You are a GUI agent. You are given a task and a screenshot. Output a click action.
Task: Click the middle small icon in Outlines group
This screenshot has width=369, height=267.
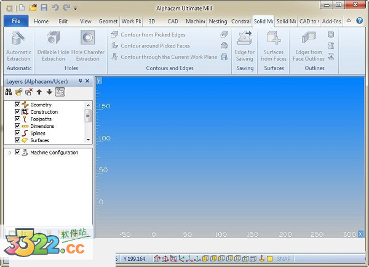pos(331,46)
